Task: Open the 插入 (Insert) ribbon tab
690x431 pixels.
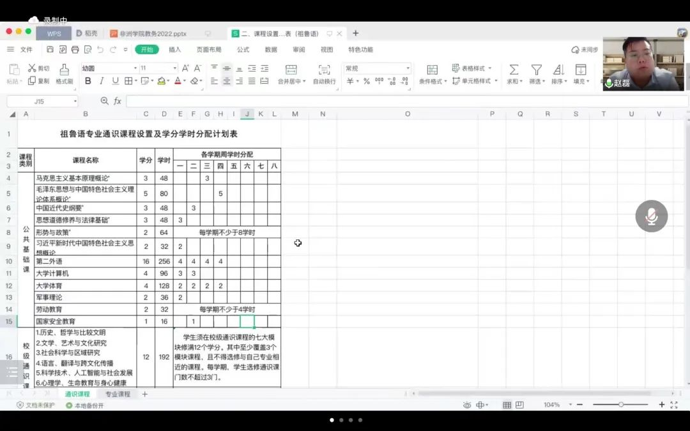Action: [174, 50]
